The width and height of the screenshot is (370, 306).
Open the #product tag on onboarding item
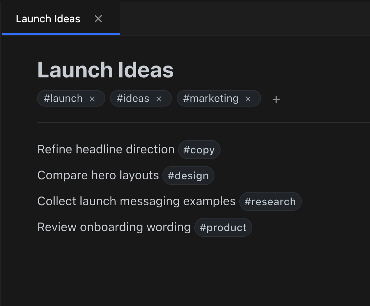click(x=223, y=227)
